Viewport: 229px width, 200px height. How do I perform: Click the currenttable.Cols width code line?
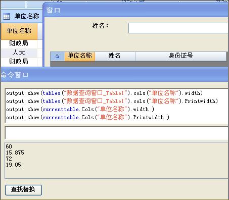coord(80,109)
